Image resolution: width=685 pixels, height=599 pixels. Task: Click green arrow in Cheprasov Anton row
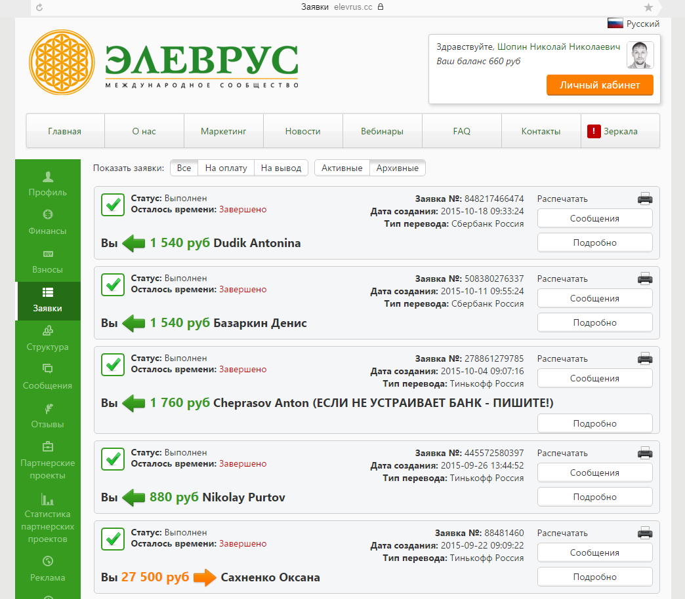tap(134, 402)
